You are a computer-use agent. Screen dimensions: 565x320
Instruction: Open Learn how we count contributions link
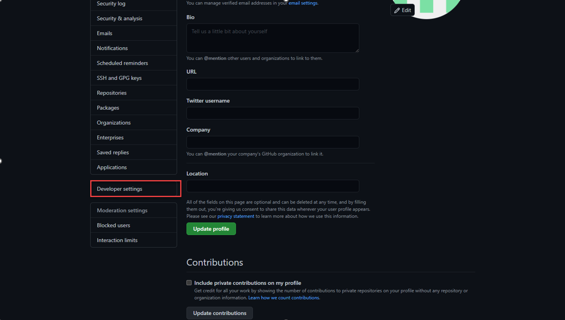click(284, 298)
